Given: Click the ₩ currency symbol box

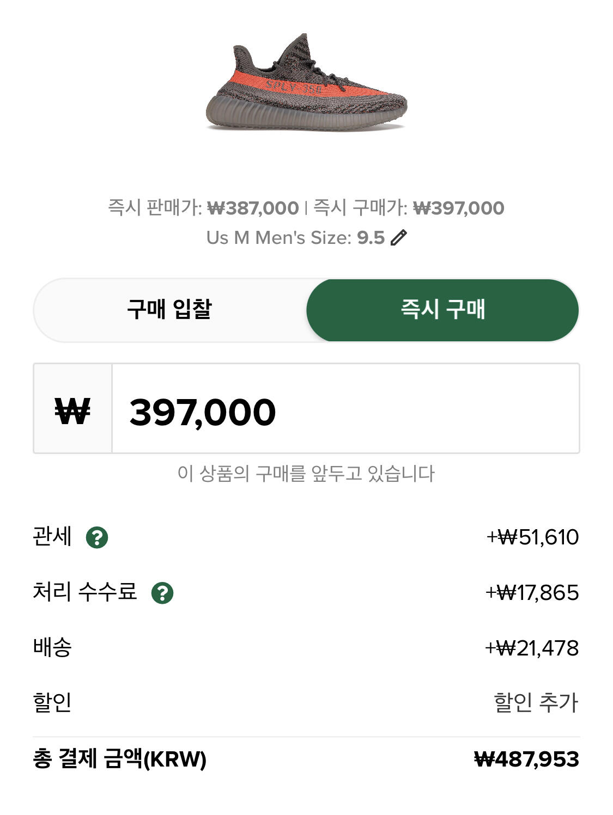Looking at the screenshot, I should click(x=72, y=409).
